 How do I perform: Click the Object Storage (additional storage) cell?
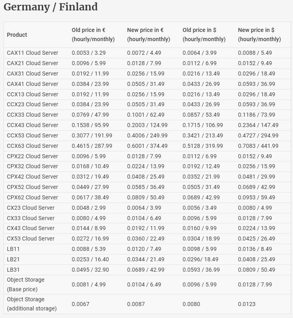pos(32,304)
